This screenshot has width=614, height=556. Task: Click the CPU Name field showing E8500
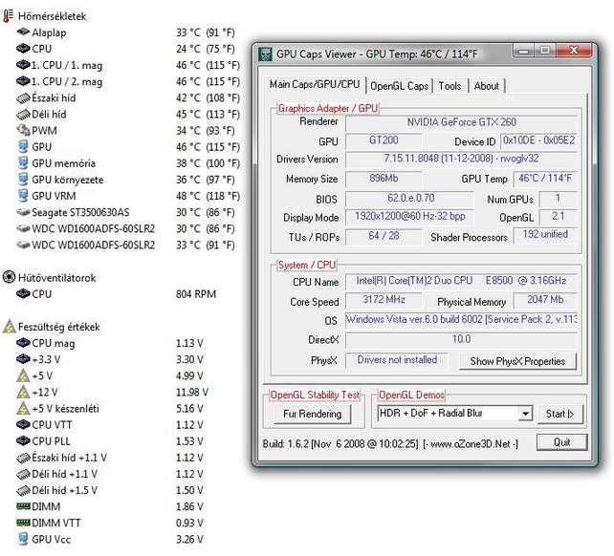[x=461, y=281]
